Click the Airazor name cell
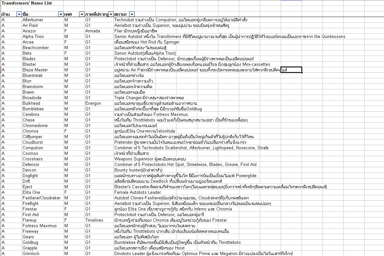The height and width of the screenshot is (256, 384). pos(42,31)
